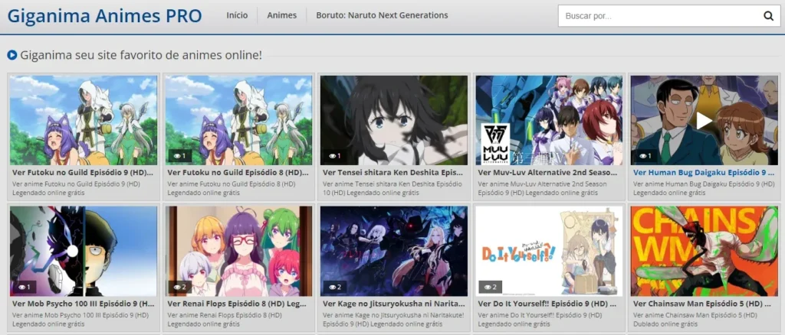Click description 'Ver anime Renai Flops Episódio 8 (HD)'
Viewport: 785px width, 335px height.
(226, 315)
